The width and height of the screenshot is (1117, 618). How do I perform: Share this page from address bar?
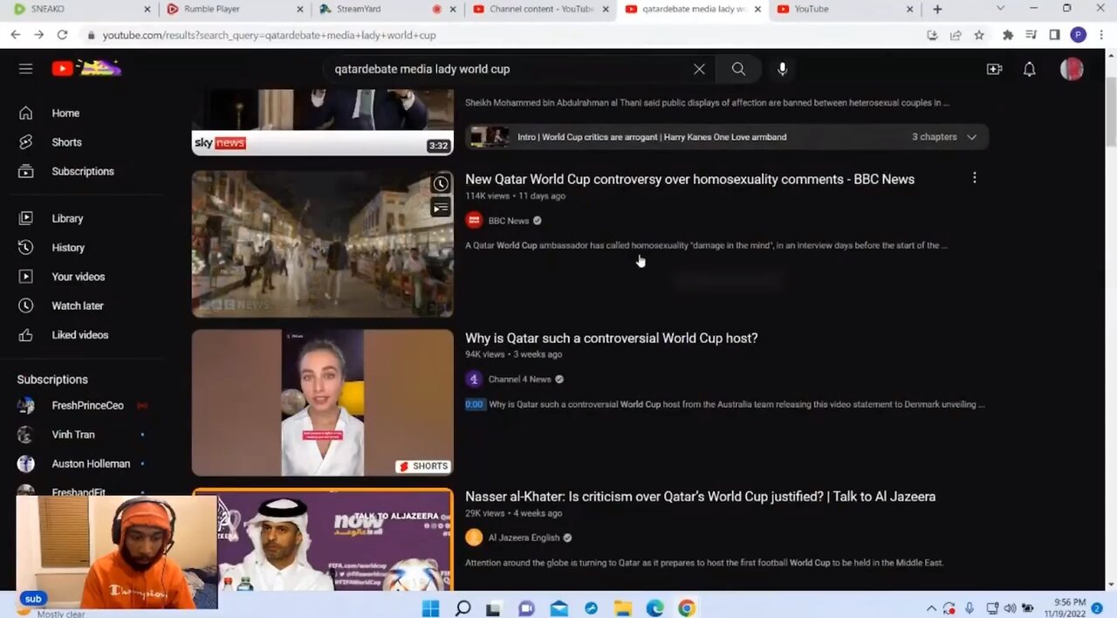(x=956, y=35)
